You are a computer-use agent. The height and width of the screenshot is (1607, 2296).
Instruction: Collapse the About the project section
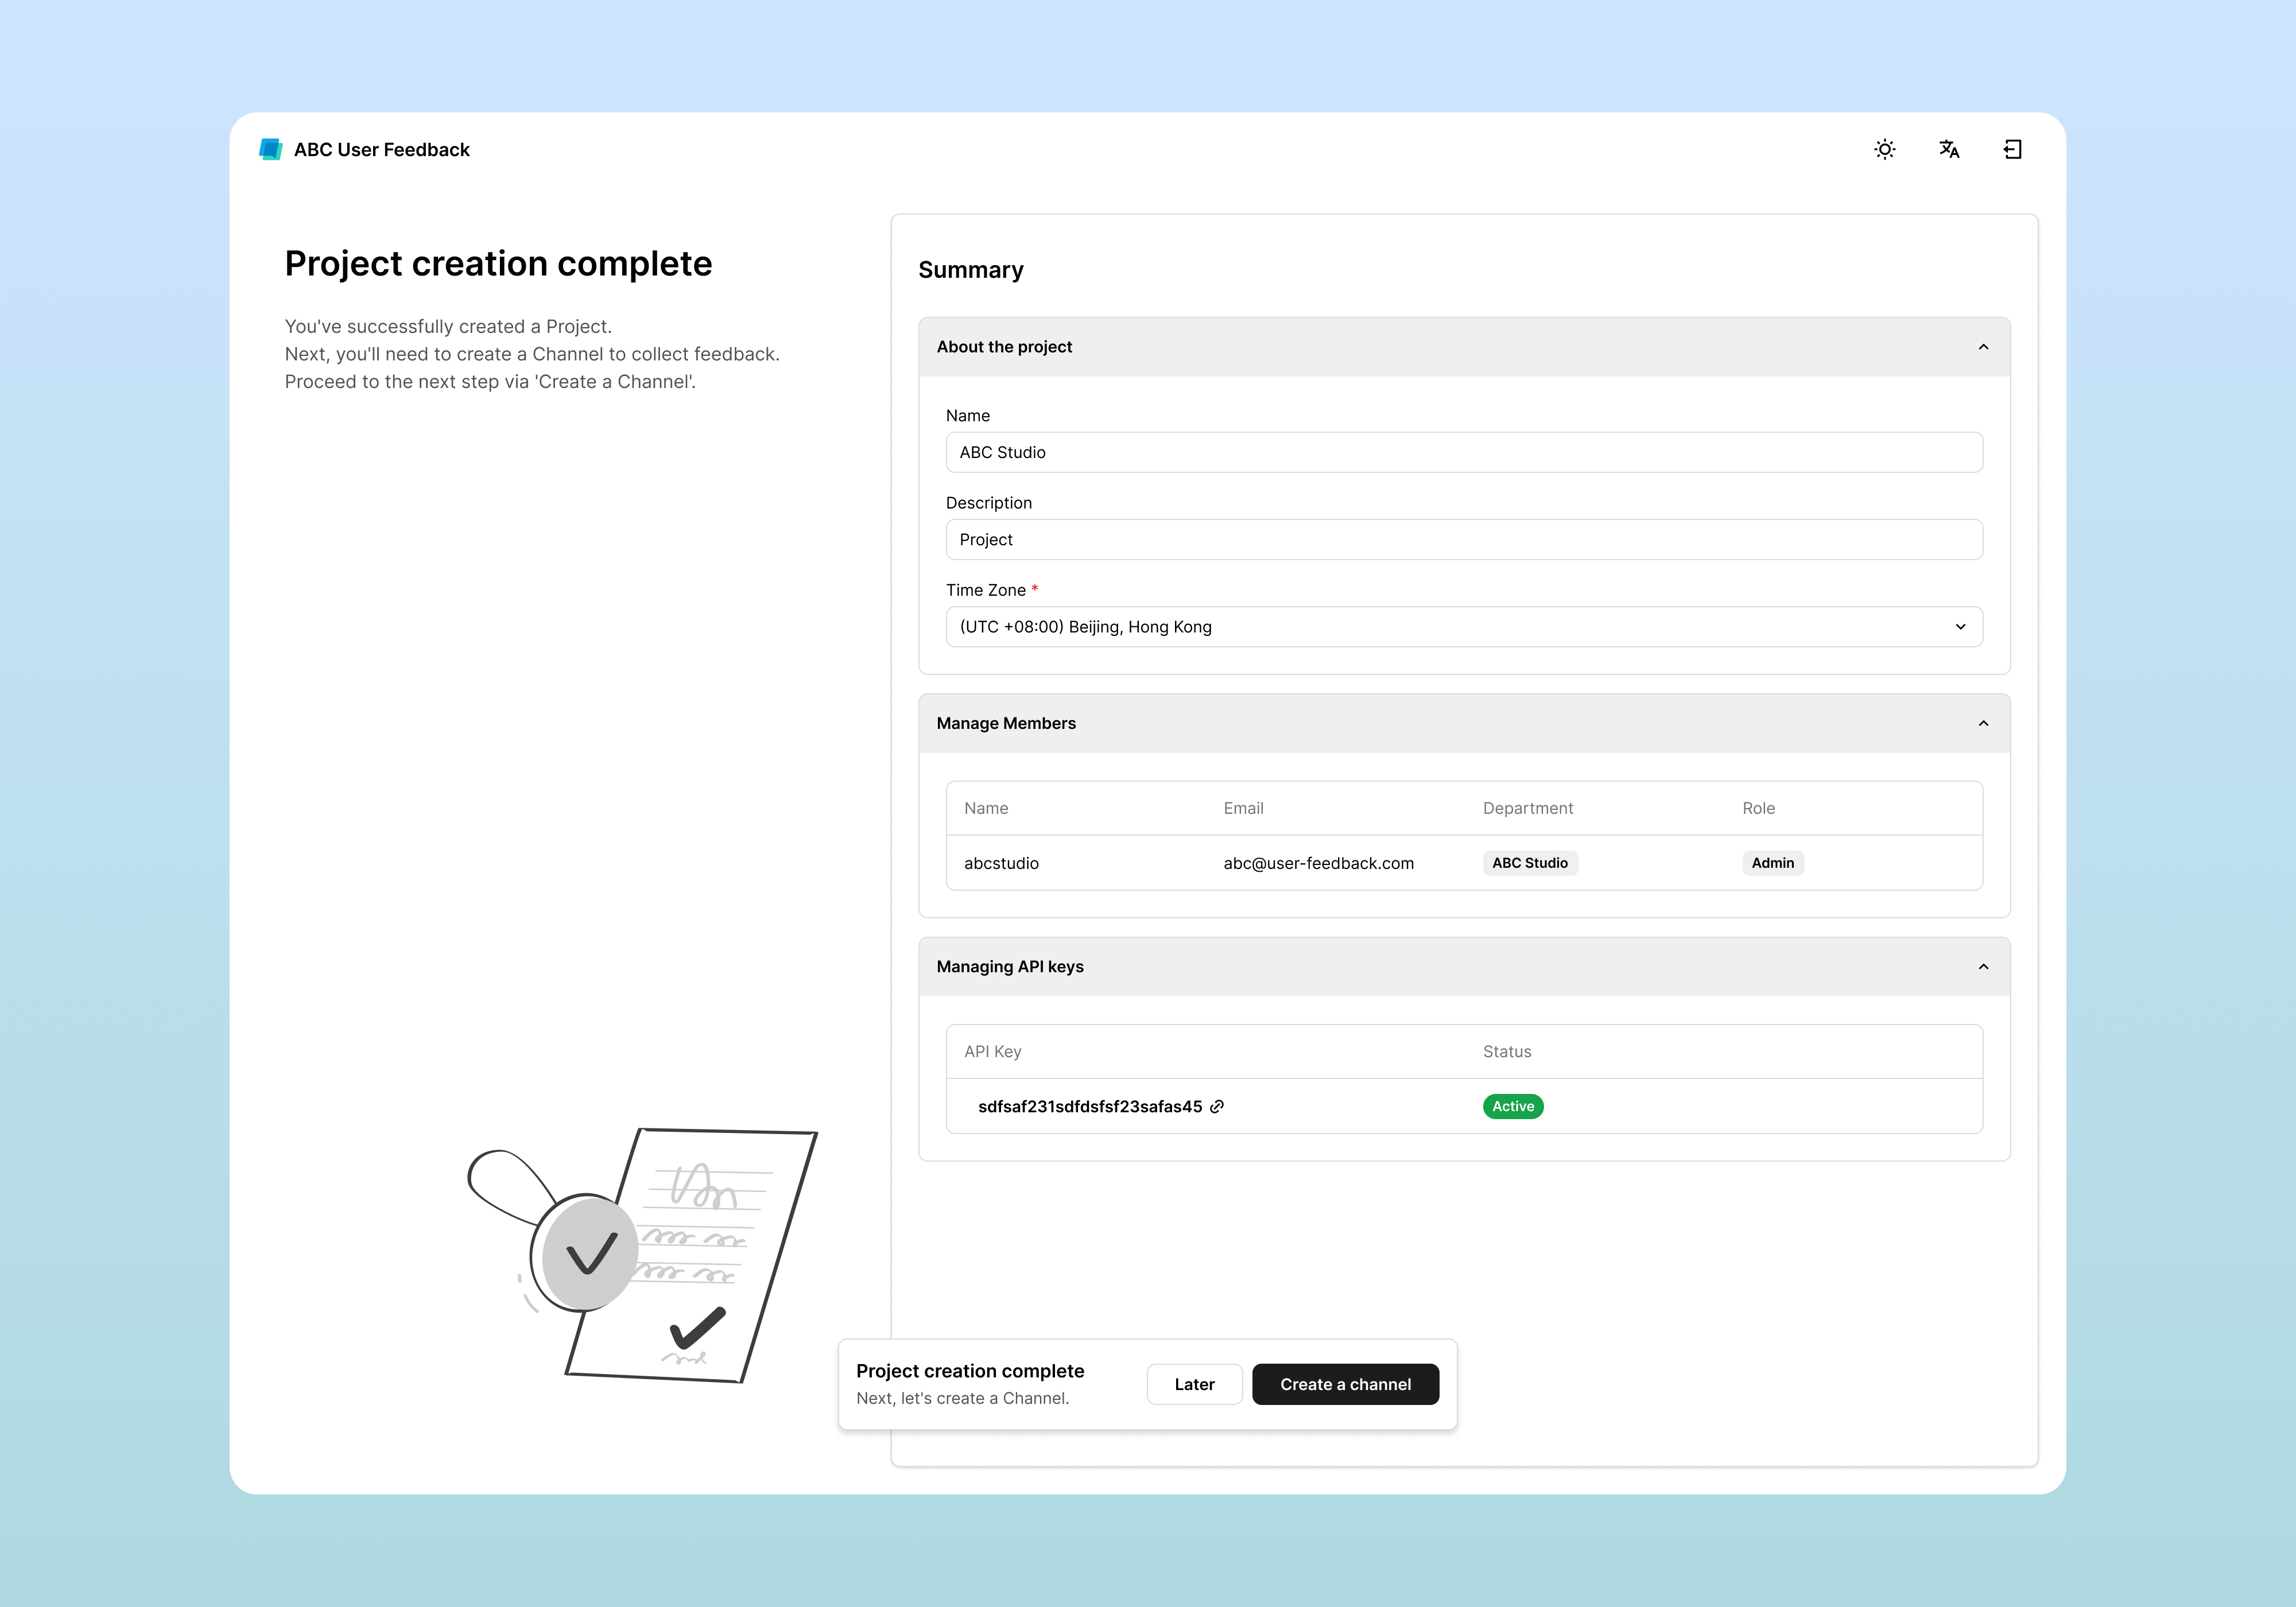[1983, 347]
